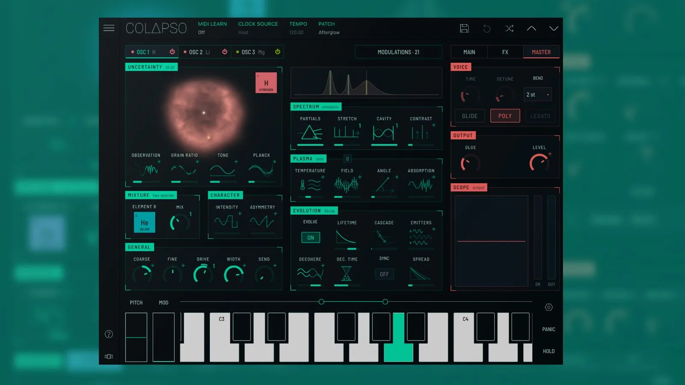
Task: Select the Master tab
Action: click(541, 52)
